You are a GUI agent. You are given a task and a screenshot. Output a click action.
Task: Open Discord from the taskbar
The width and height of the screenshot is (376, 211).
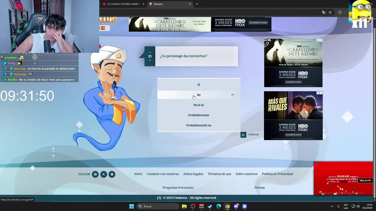[236, 206]
